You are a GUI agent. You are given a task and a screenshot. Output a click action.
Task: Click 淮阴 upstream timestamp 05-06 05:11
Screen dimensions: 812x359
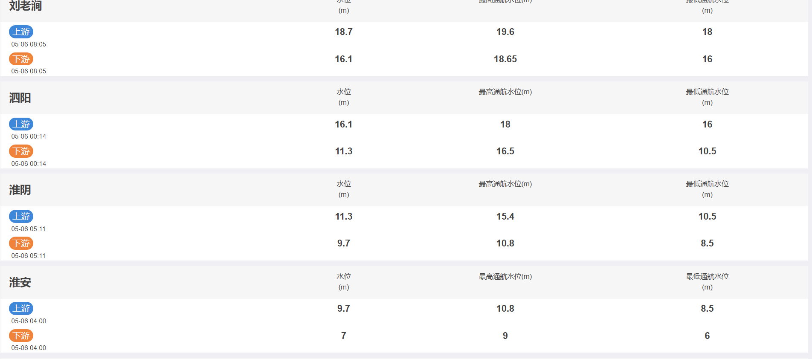[x=28, y=229]
